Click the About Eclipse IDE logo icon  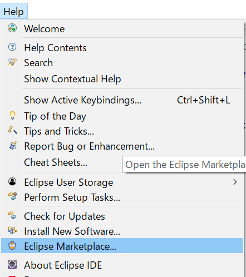point(12,264)
